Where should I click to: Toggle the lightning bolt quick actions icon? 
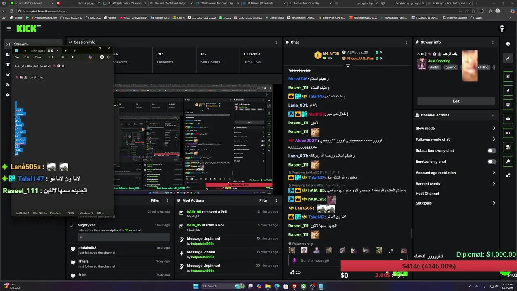coord(508,91)
